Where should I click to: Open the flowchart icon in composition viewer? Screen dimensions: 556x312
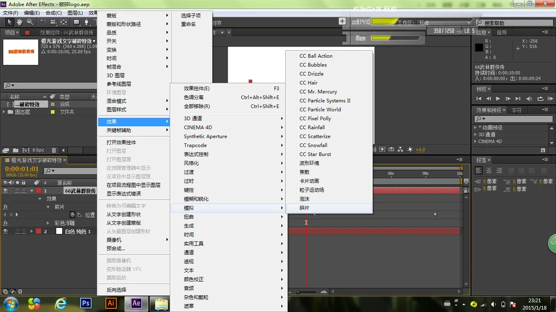pyautogui.click(x=401, y=150)
